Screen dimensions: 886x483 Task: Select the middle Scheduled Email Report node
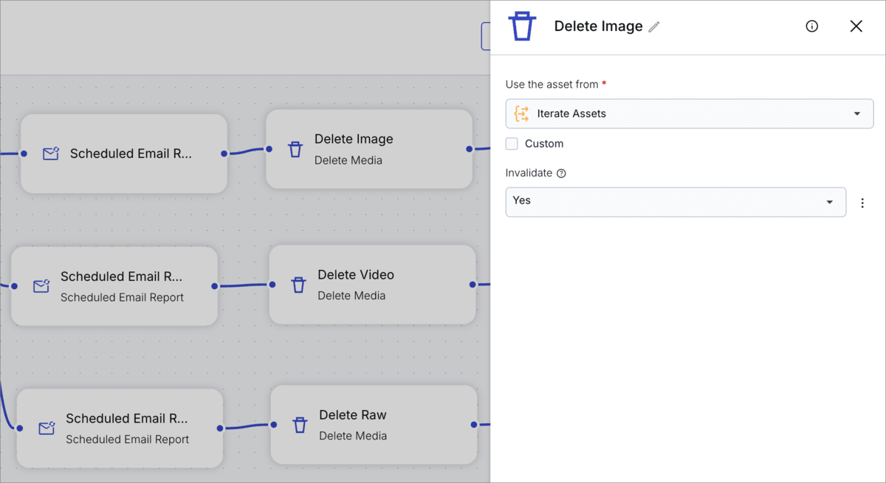tap(114, 286)
